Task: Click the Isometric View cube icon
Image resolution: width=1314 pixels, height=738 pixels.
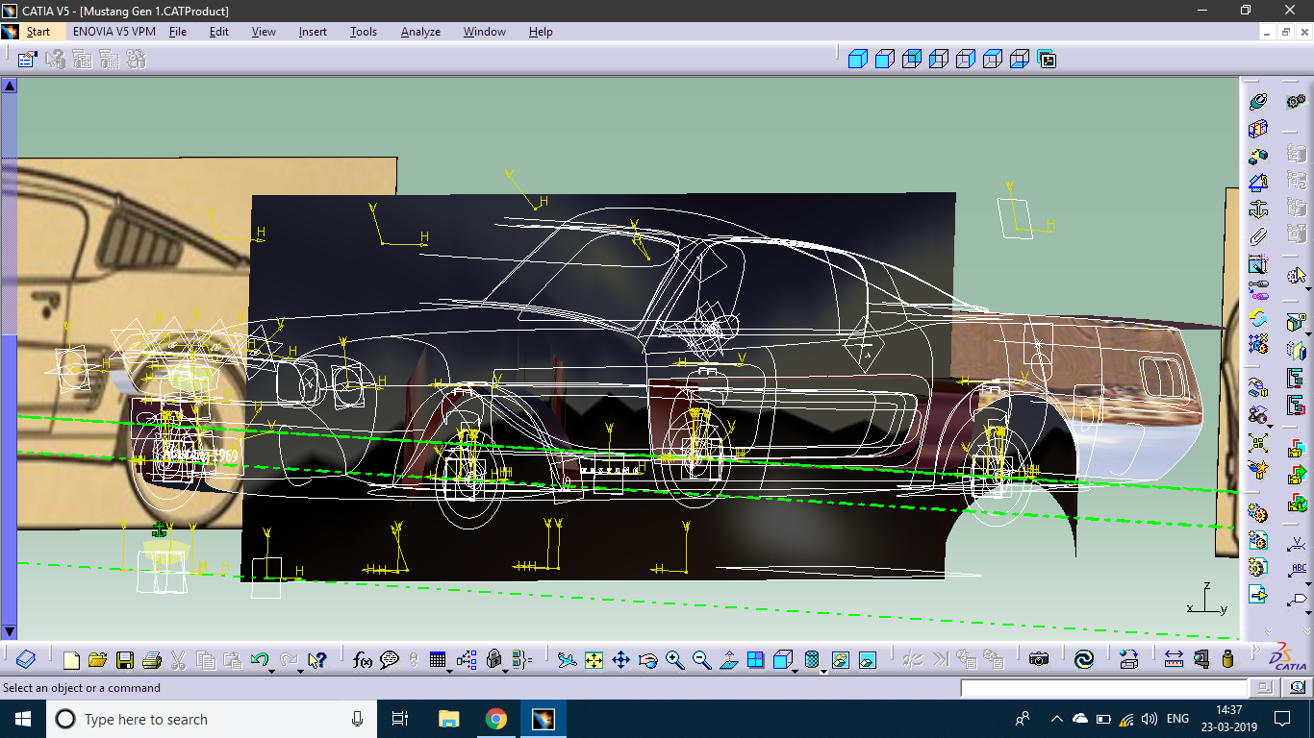Action: 782,659
